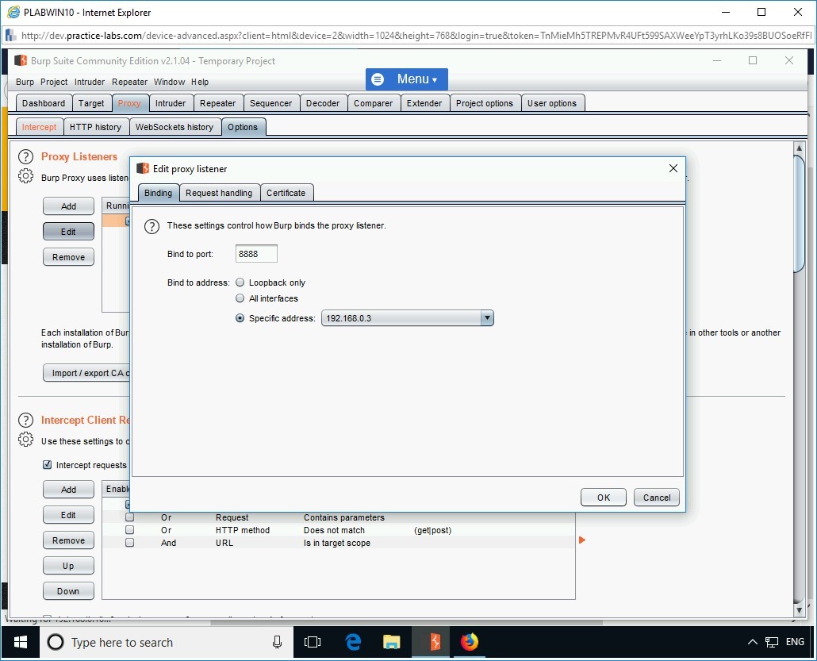Select the All interfaces radio button
Image resolution: width=817 pixels, height=661 pixels.
[x=240, y=298]
